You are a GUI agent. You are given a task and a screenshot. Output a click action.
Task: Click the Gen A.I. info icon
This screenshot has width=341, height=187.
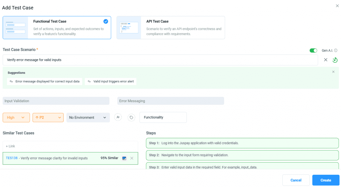point(336,50)
